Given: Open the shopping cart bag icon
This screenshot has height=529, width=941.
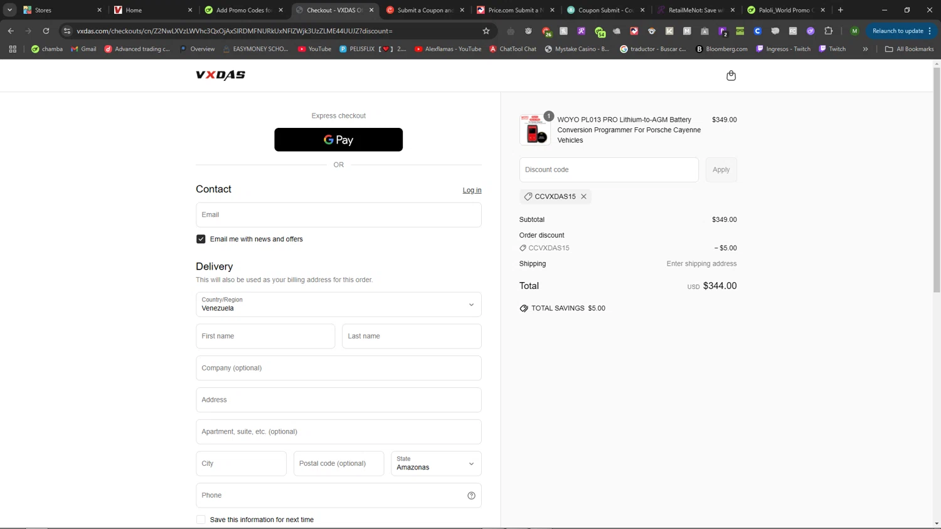Looking at the screenshot, I should coord(731,75).
